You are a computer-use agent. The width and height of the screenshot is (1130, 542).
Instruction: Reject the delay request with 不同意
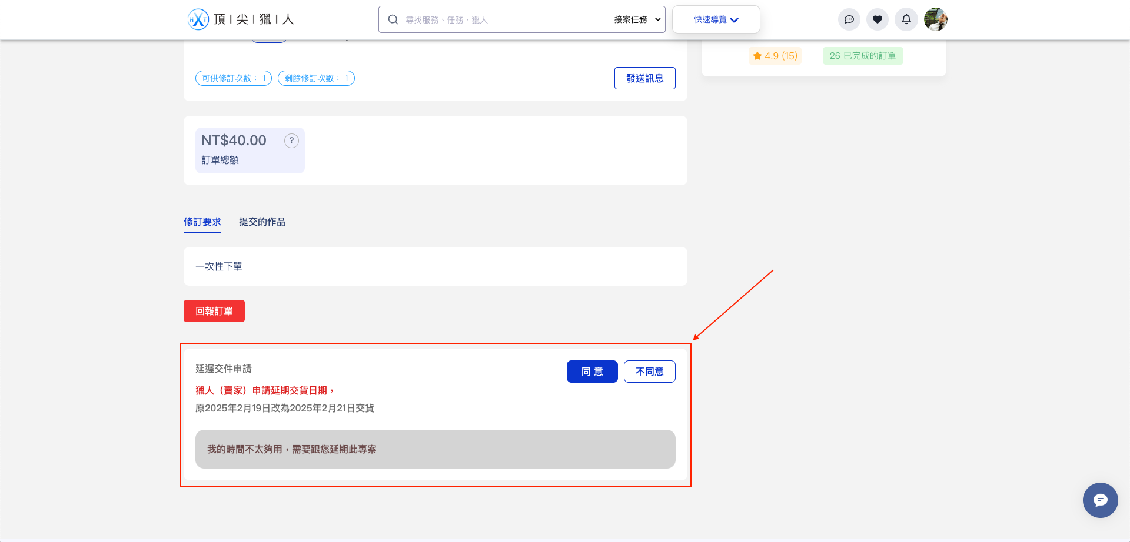(649, 372)
